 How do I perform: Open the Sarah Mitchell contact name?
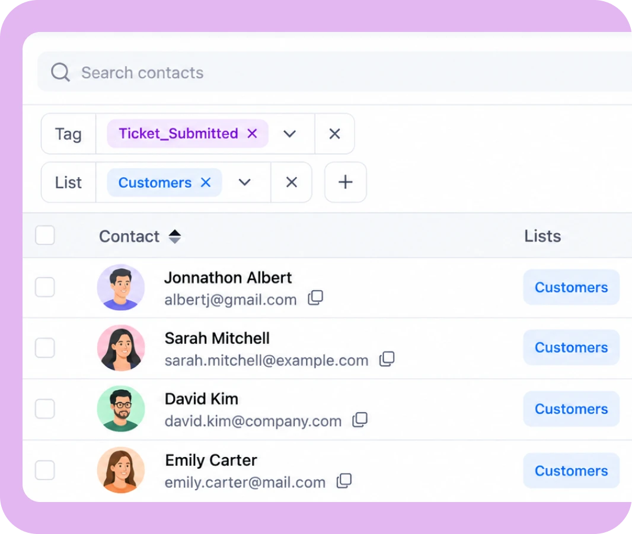(x=217, y=339)
